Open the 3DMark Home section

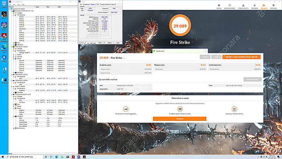point(219,6)
